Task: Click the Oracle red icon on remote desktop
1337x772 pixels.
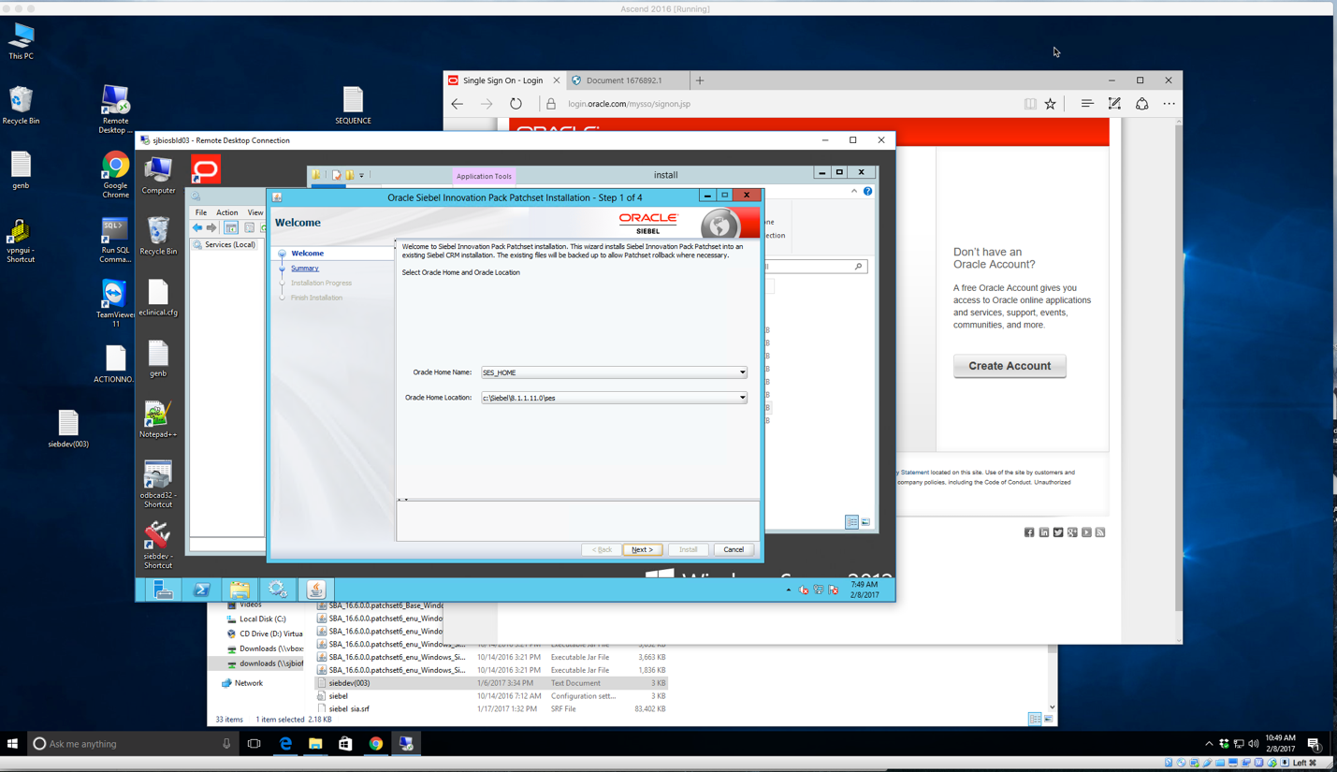Action: tap(206, 169)
